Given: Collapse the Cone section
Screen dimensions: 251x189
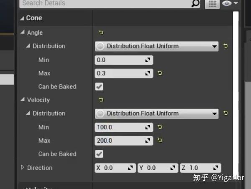Looking at the screenshot, I should 22,18.
